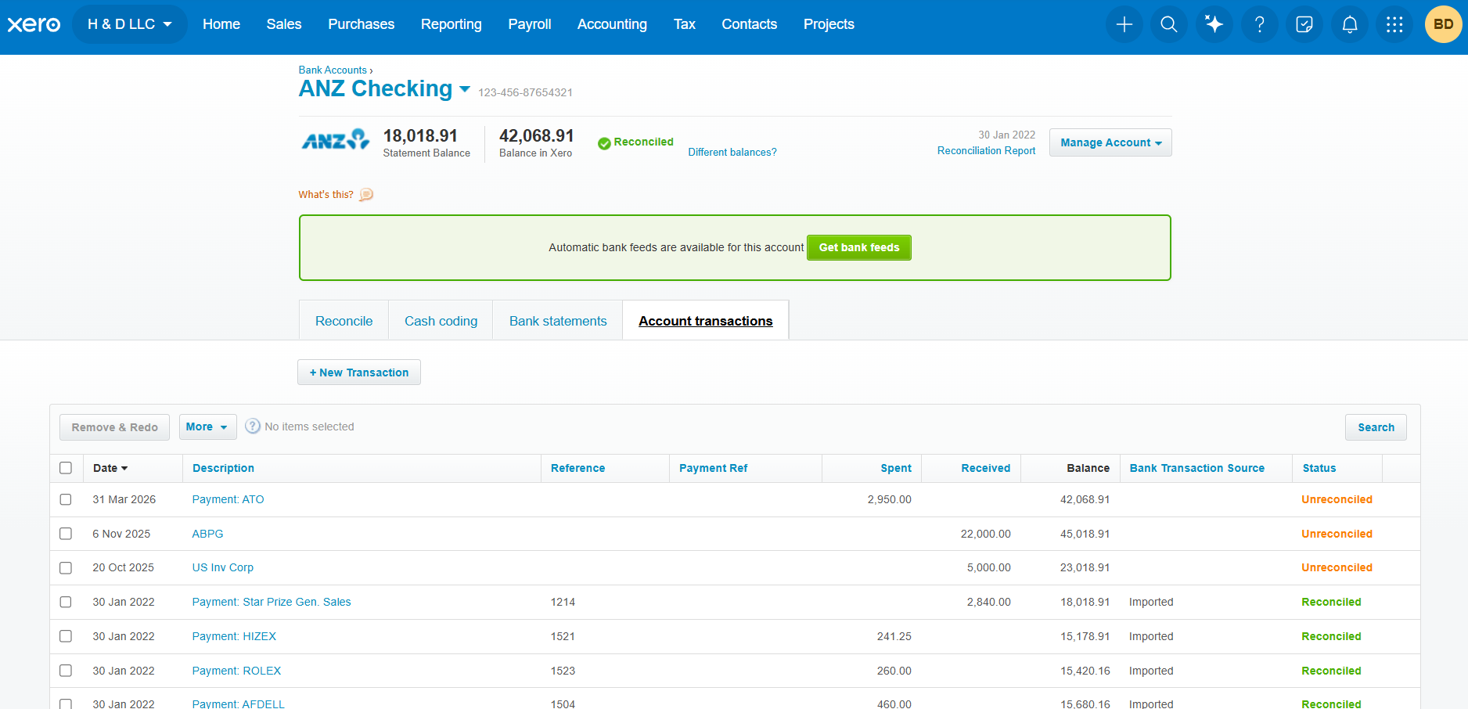Switch to the Cash coding tab
Viewport: 1468px width, 709px height.
[441, 321]
